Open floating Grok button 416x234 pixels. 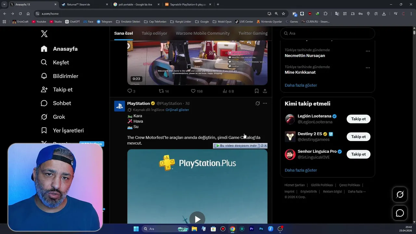(x=400, y=194)
